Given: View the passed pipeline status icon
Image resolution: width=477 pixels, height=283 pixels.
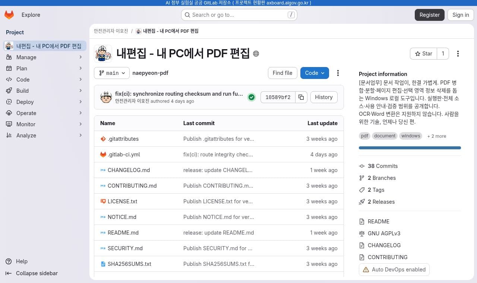Looking at the screenshot, I should click(x=252, y=97).
